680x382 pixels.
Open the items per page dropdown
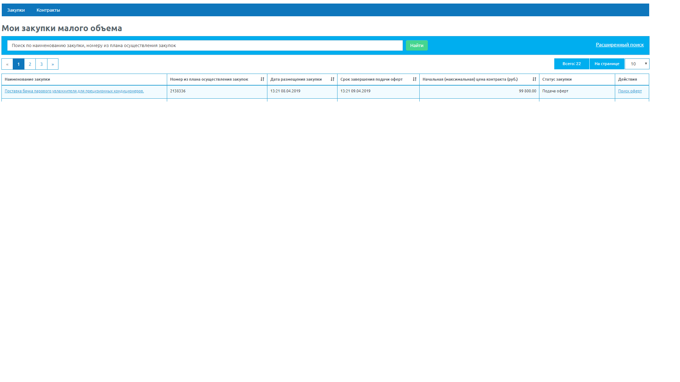pos(637,64)
